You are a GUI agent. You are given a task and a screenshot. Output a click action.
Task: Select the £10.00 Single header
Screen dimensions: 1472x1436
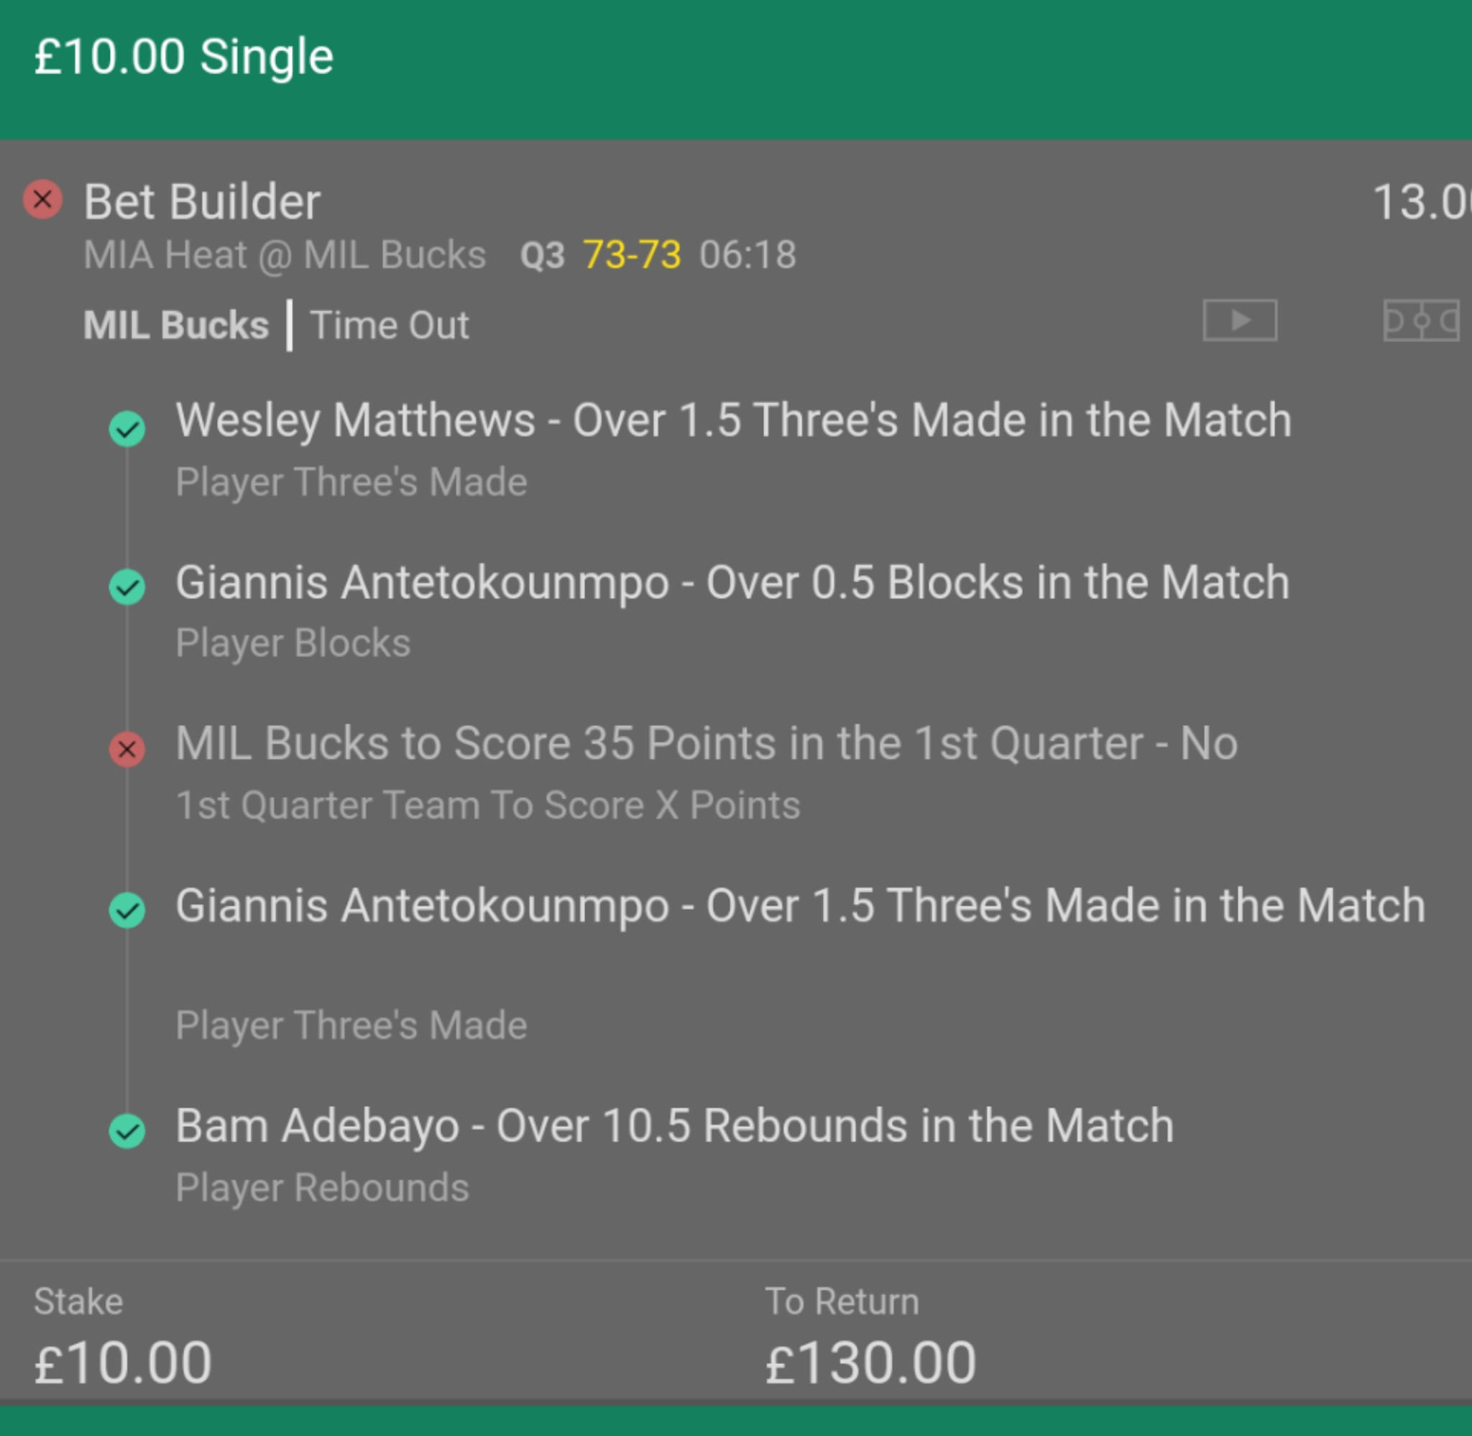184,57
